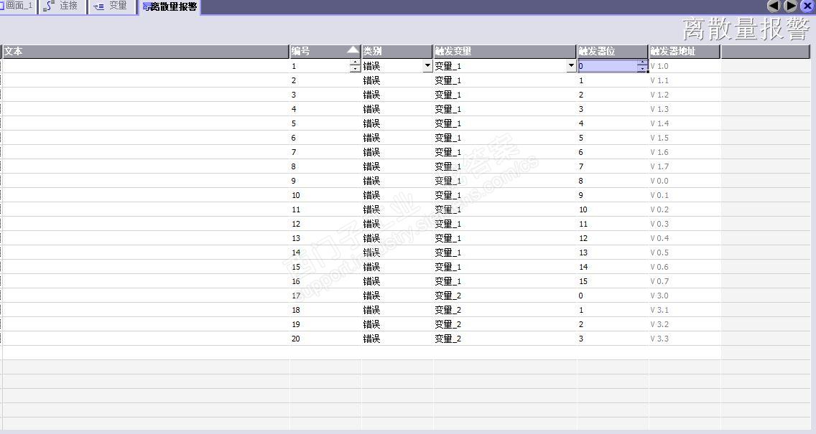Select the 编号 cell showing 16
The height and width of the screenshot is (434, 816).
pos(325,281)
